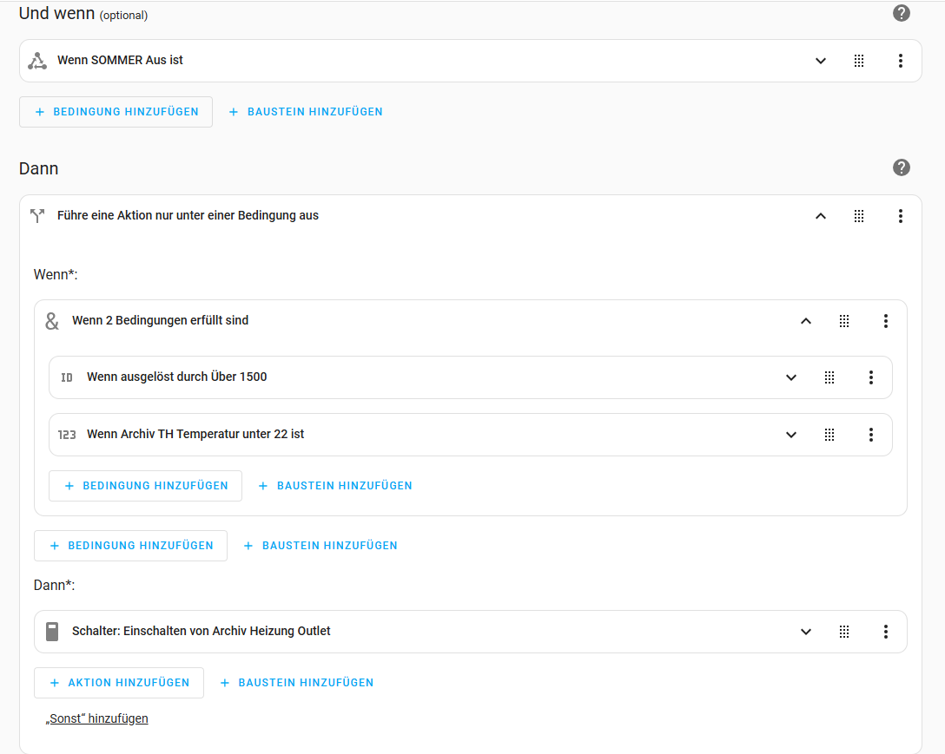This screenshot has height=754, width=945.
Task: Click Aktion hinzufügen button
Action: point(119,683)
